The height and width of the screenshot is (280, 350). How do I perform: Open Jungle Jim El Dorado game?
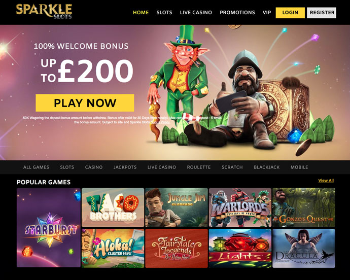[177, 207]
